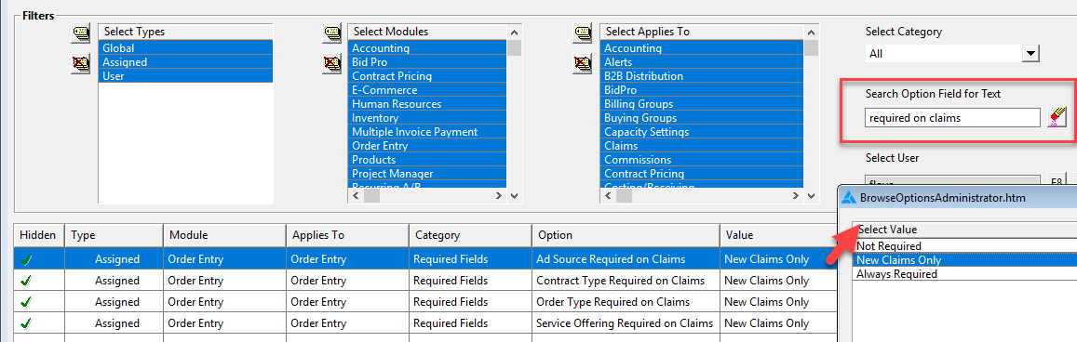Click Search Option Field text input

point(952,118)
